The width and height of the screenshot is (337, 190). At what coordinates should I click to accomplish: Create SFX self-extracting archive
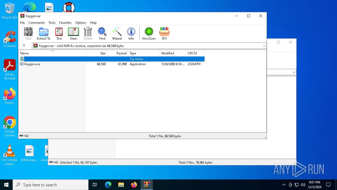[x=164, y=34]
